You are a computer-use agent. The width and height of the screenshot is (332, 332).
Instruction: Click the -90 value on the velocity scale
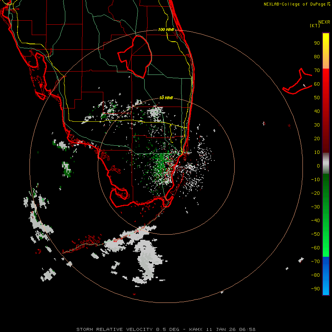click(x=315, y=289)
